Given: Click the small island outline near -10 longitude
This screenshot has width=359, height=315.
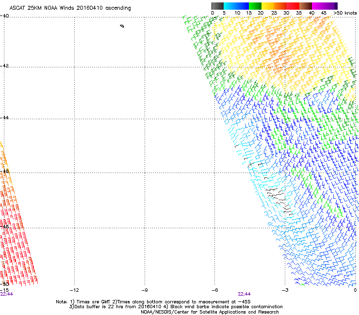Looking at the screenshot, I should click(122, 26).
